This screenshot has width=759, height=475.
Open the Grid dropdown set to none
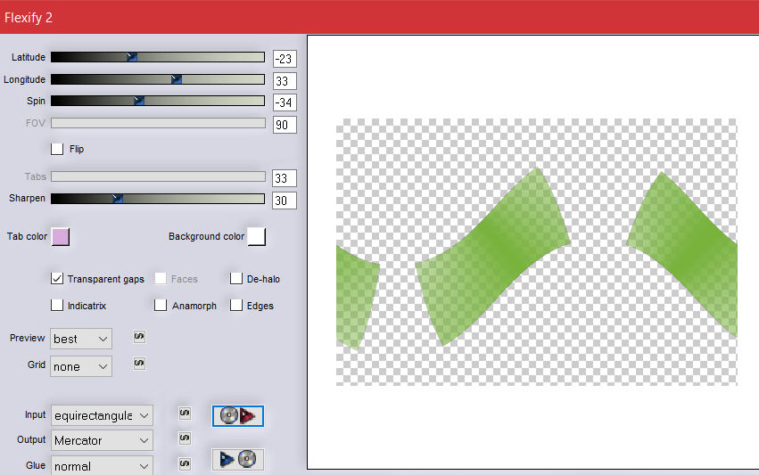[81, 366]
